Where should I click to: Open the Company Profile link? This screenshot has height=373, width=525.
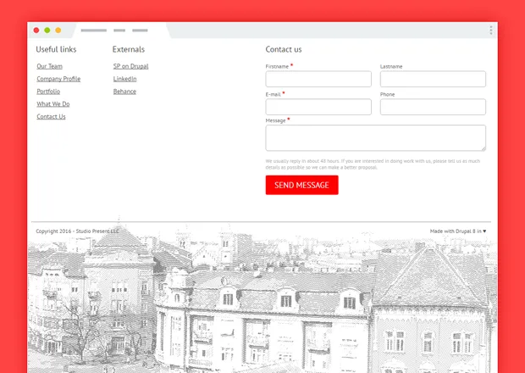pyautogui.click(x=58, y=79)
